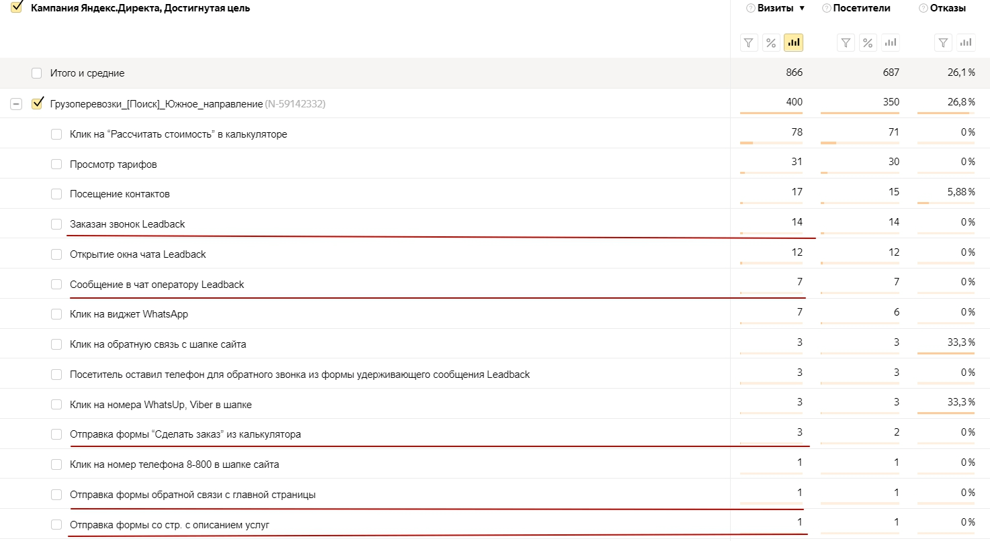
Task: Click goal Отправка формы Сделать заказ из калькулятора
Action: click(x=185, y=434)
